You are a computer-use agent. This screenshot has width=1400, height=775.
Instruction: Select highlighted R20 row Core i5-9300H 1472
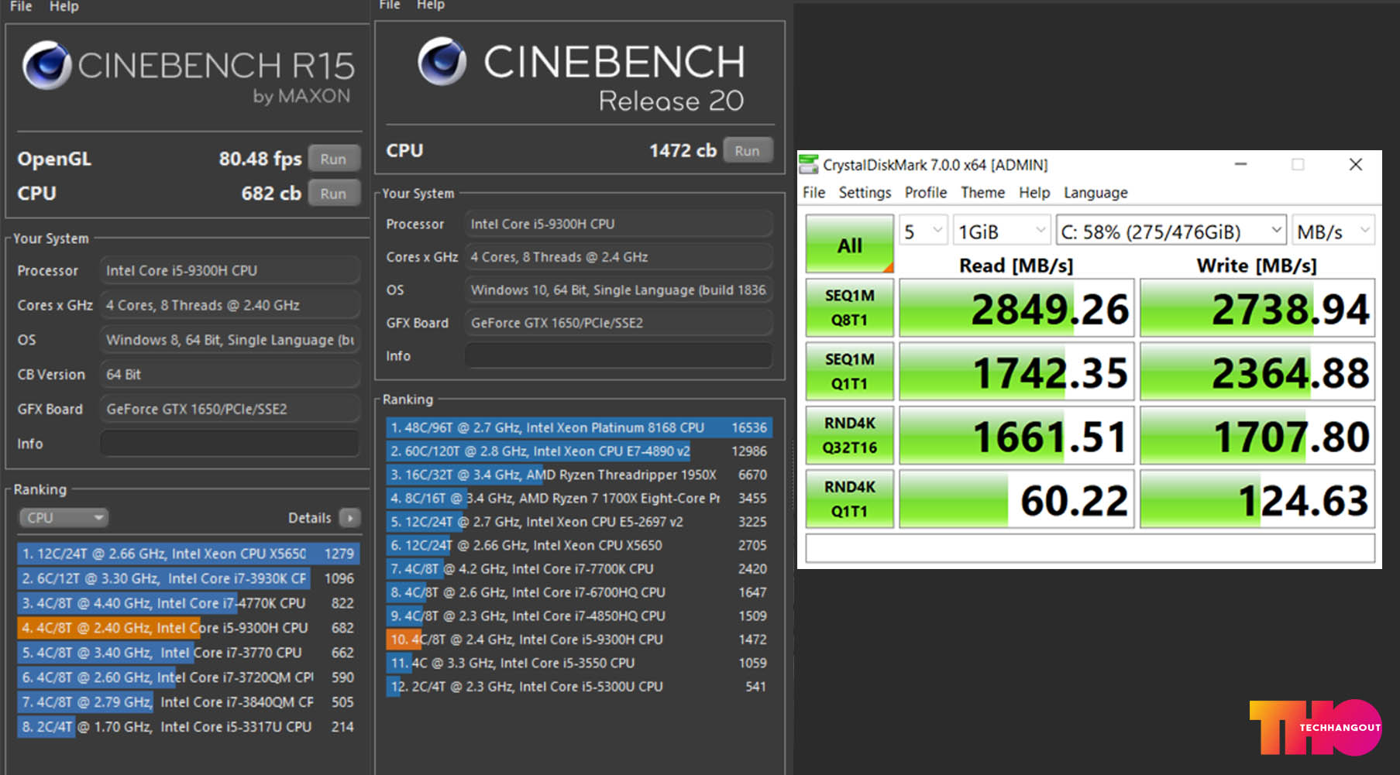(579, 640)
